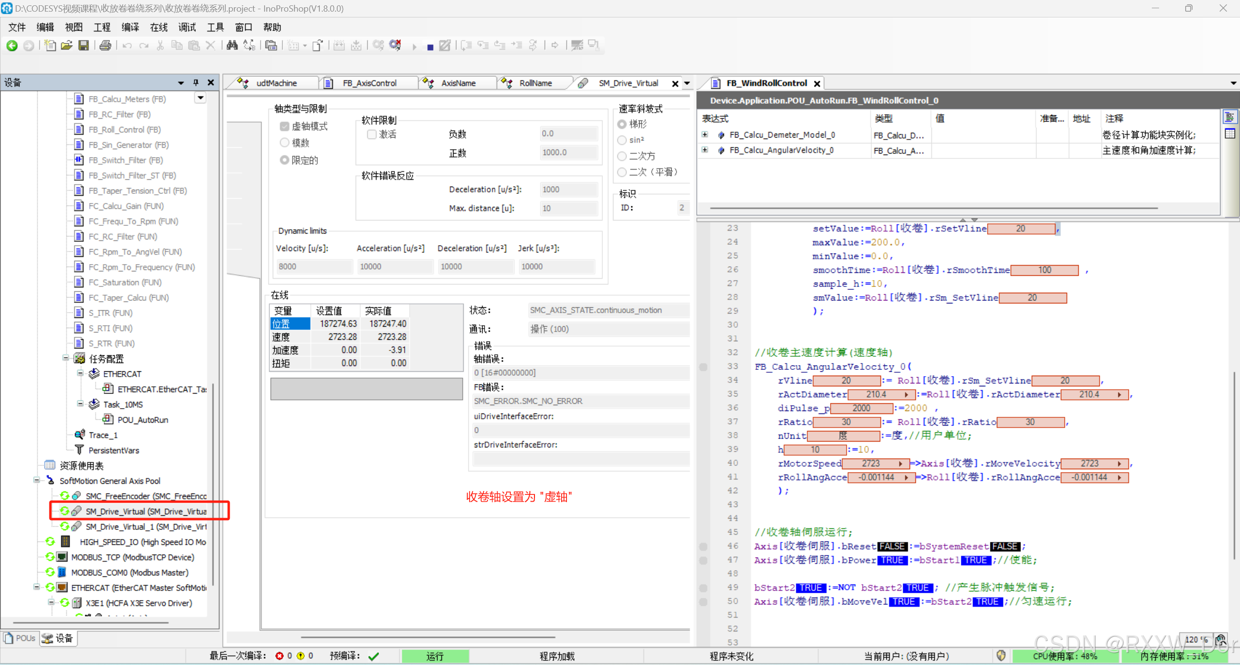The height and width of the screenshot is (665, 1240).
Task: Toggle the 激活 software limit checkbox
Action: 372,134
